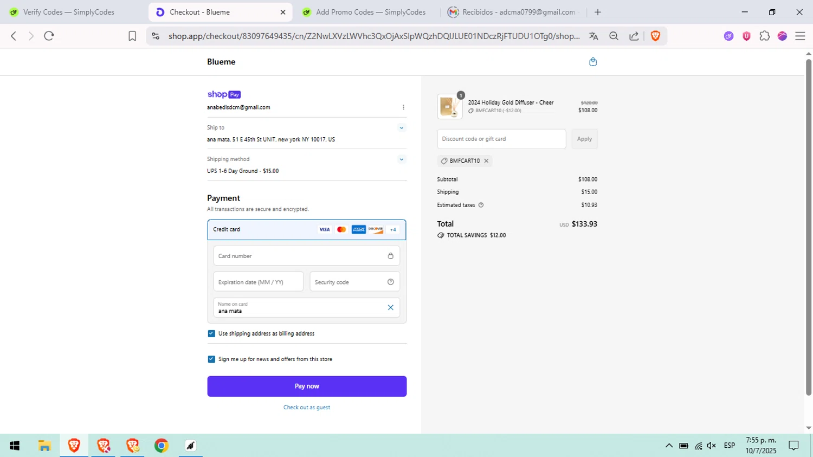View site information in address bar
Viewport: 813px width, 457px height.
pyautogui.click(x=156, y=36)
